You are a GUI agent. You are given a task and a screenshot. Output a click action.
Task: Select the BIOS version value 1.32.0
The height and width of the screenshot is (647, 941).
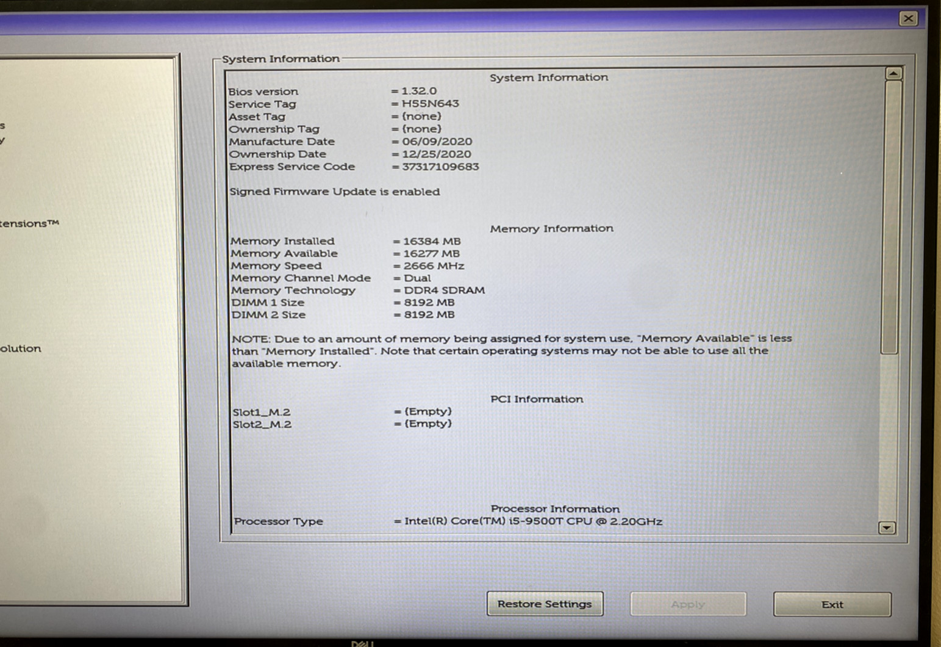click(x=419, y=91)
